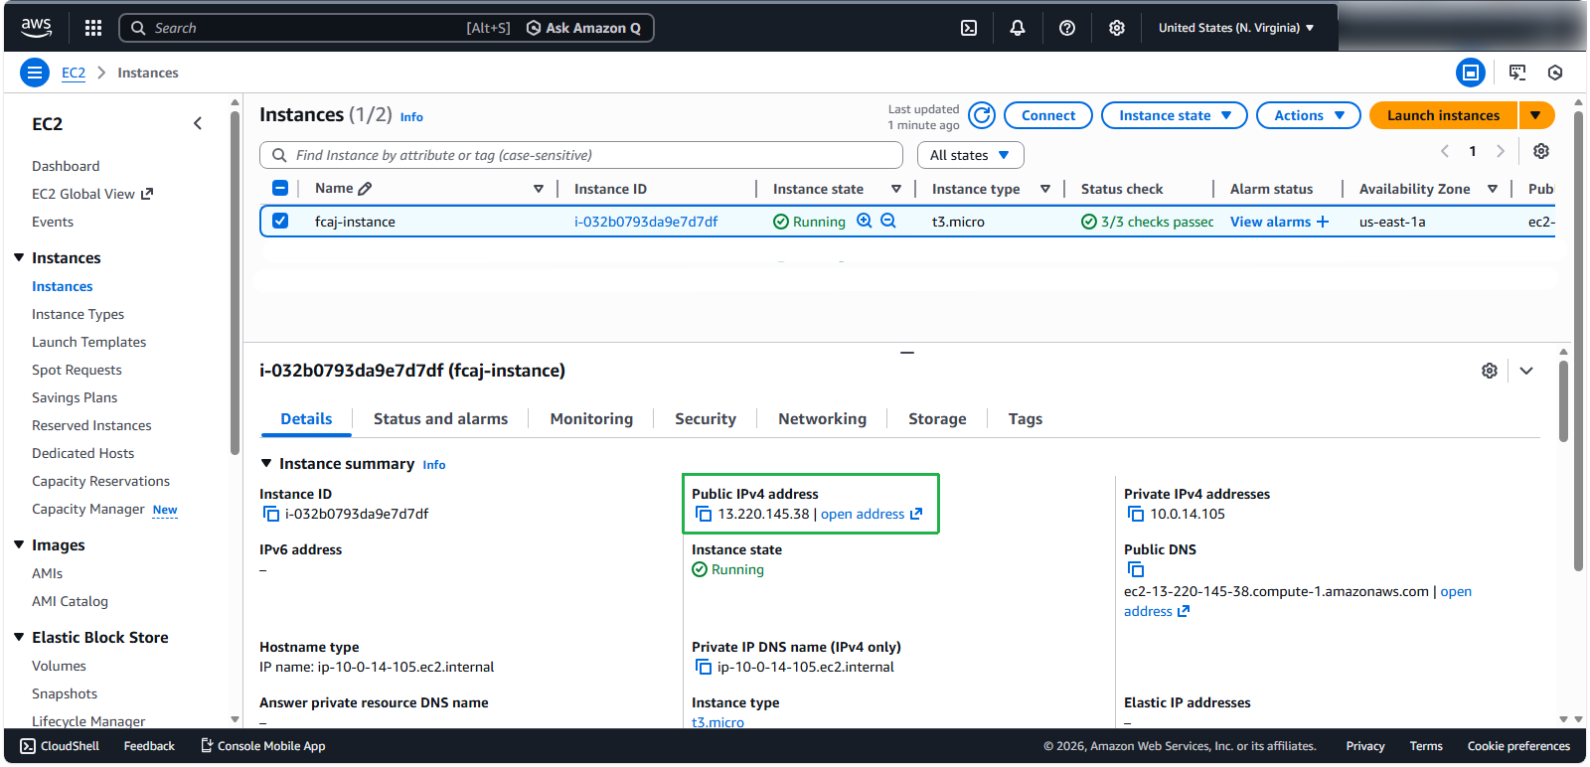This screenshot has width=1590, height=767.
Task: Open the help question mark menu
Action: point(1067,28)
